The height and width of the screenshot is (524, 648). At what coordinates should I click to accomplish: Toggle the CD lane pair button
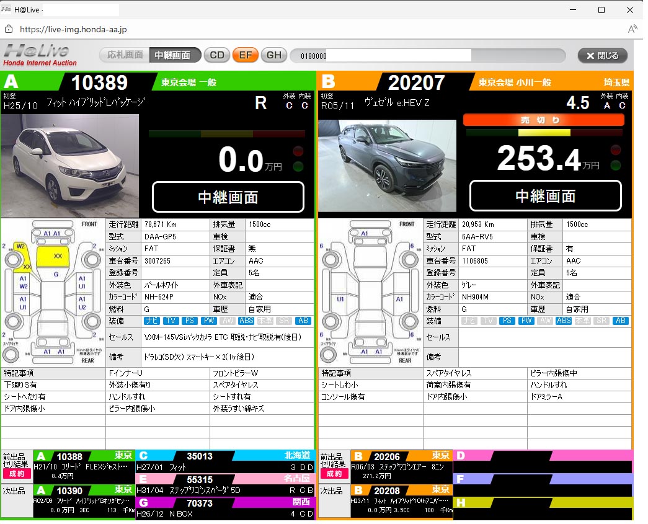tap(216, 55)
